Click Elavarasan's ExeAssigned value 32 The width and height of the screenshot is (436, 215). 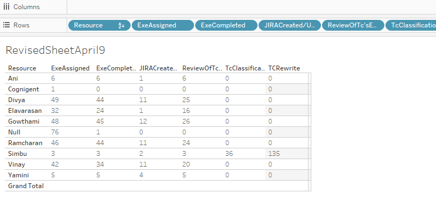(x=55, y=111)
